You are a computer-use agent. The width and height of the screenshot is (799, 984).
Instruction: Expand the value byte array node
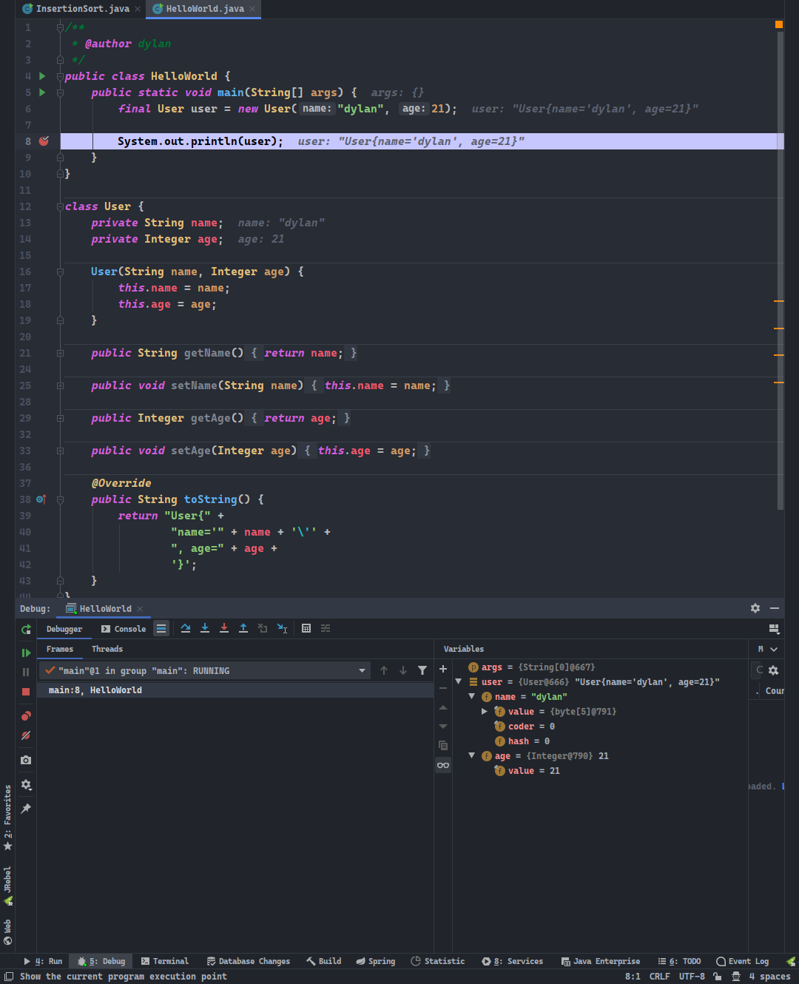pyautogui.click(x=485, y=712)
